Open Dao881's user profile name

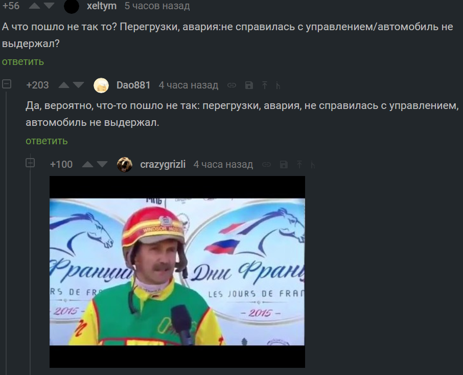(x=133, y=85)
